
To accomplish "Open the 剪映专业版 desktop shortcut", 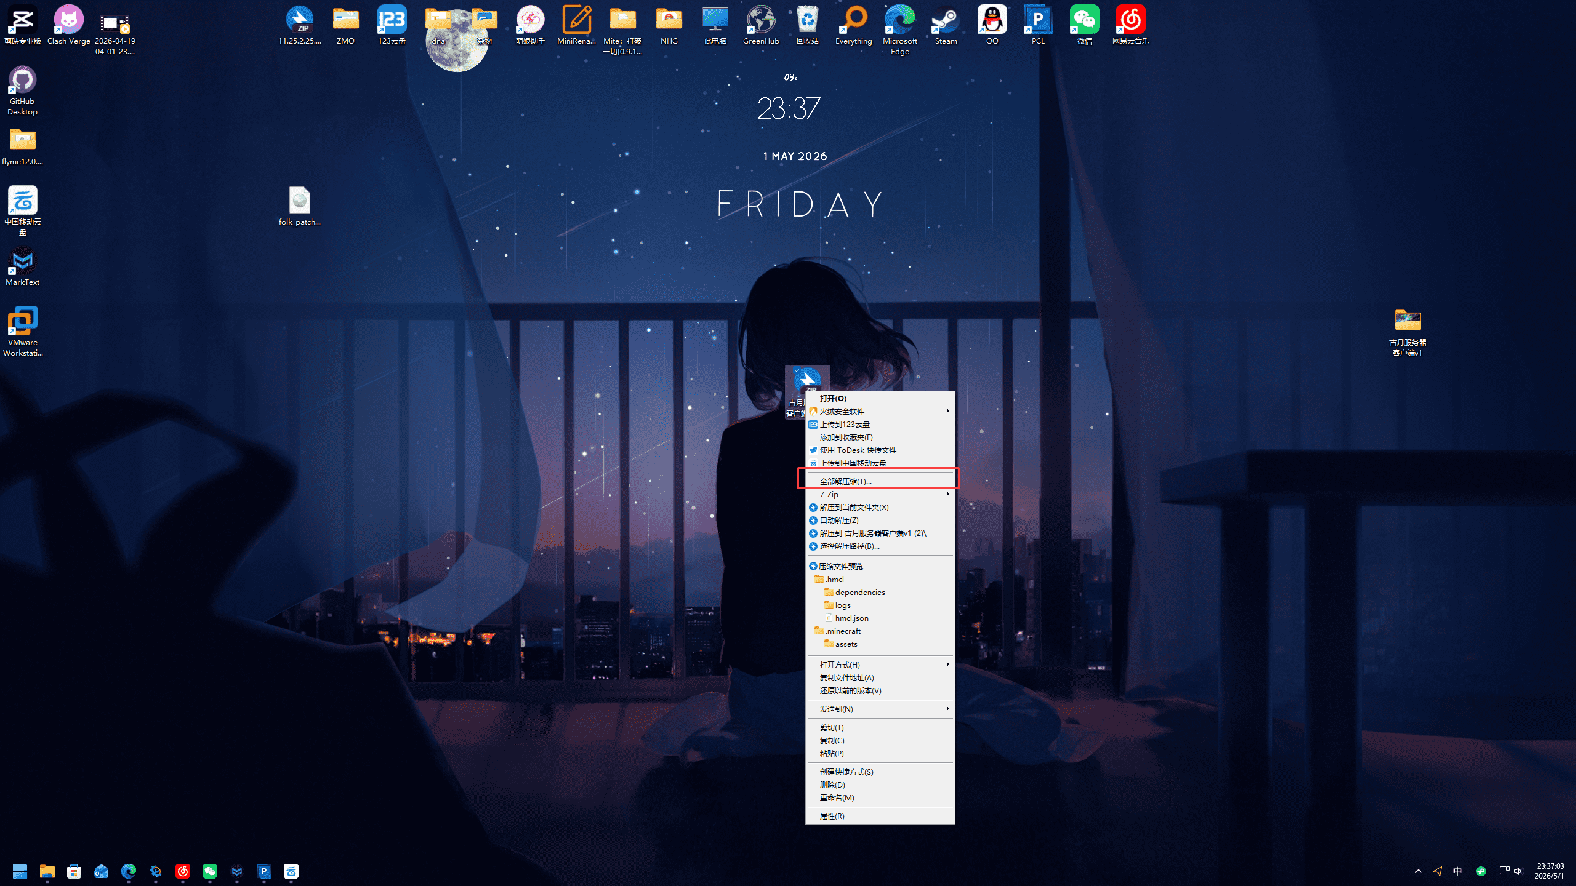I will [x=23, y=25].
